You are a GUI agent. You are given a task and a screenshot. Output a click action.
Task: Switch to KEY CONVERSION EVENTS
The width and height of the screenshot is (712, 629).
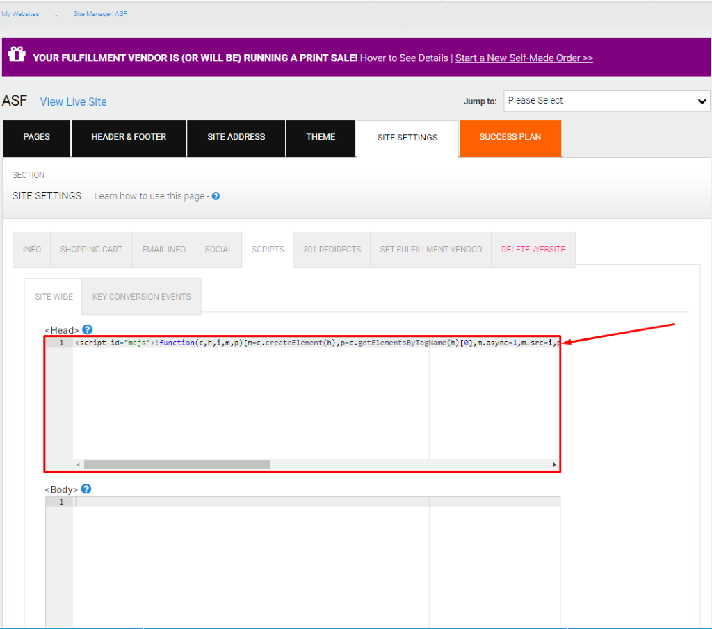[x=140, y=296]
